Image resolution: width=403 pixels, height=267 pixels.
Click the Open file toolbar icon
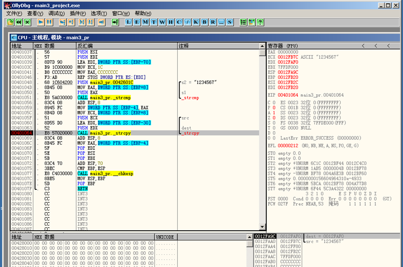click(x=10, y=22)
